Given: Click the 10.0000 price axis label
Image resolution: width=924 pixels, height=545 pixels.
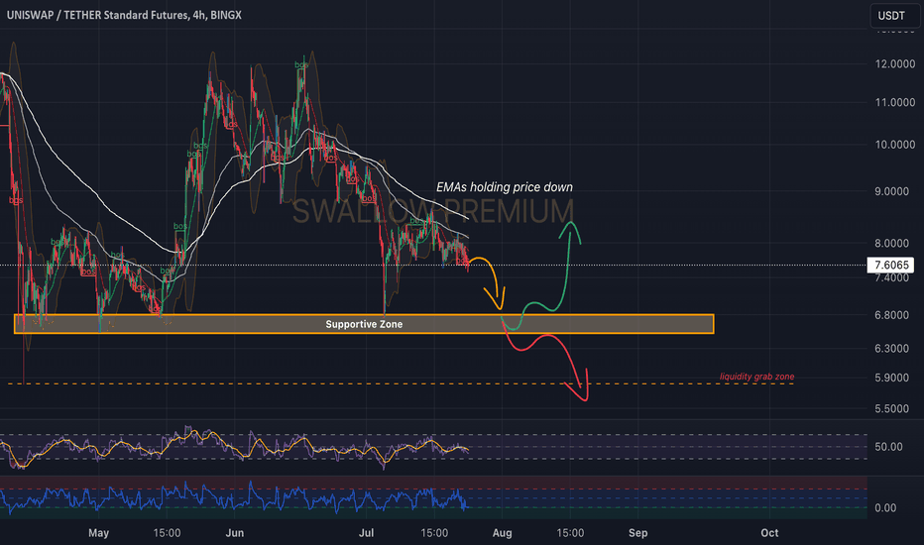Looking at the screenshot, I should 895,145.
